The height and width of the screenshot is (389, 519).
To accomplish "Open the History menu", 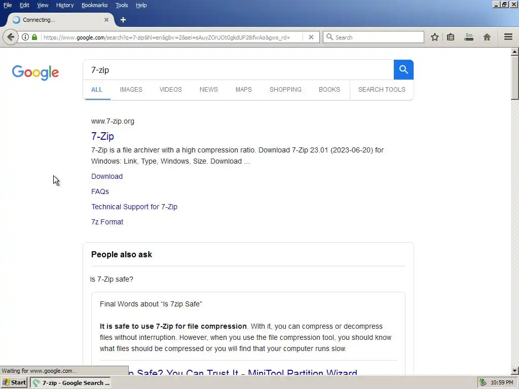I will coord(64,5).
